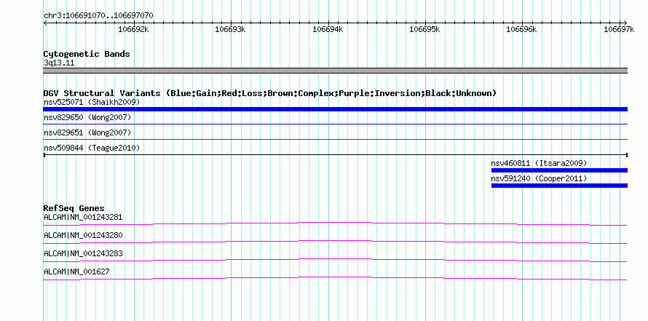Click the 106694k ruler tick label

(x=328, y=29)
